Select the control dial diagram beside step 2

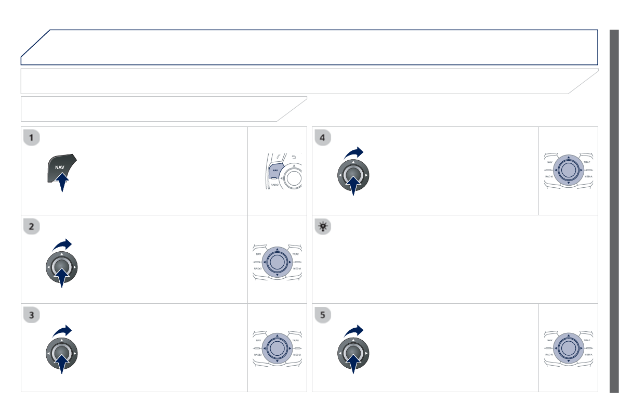click(277, 261)
